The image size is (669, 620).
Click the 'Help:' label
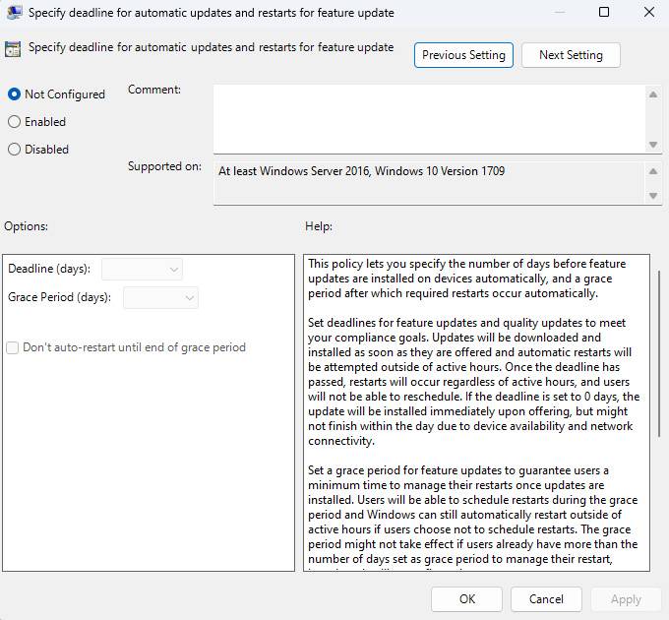click(x=319, y=226)
